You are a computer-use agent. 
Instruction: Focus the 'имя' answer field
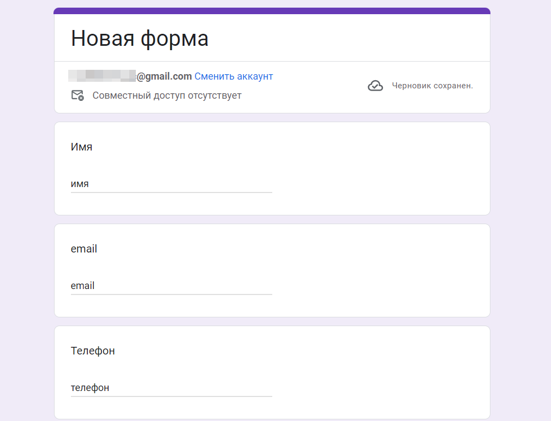tap(171, 184)
